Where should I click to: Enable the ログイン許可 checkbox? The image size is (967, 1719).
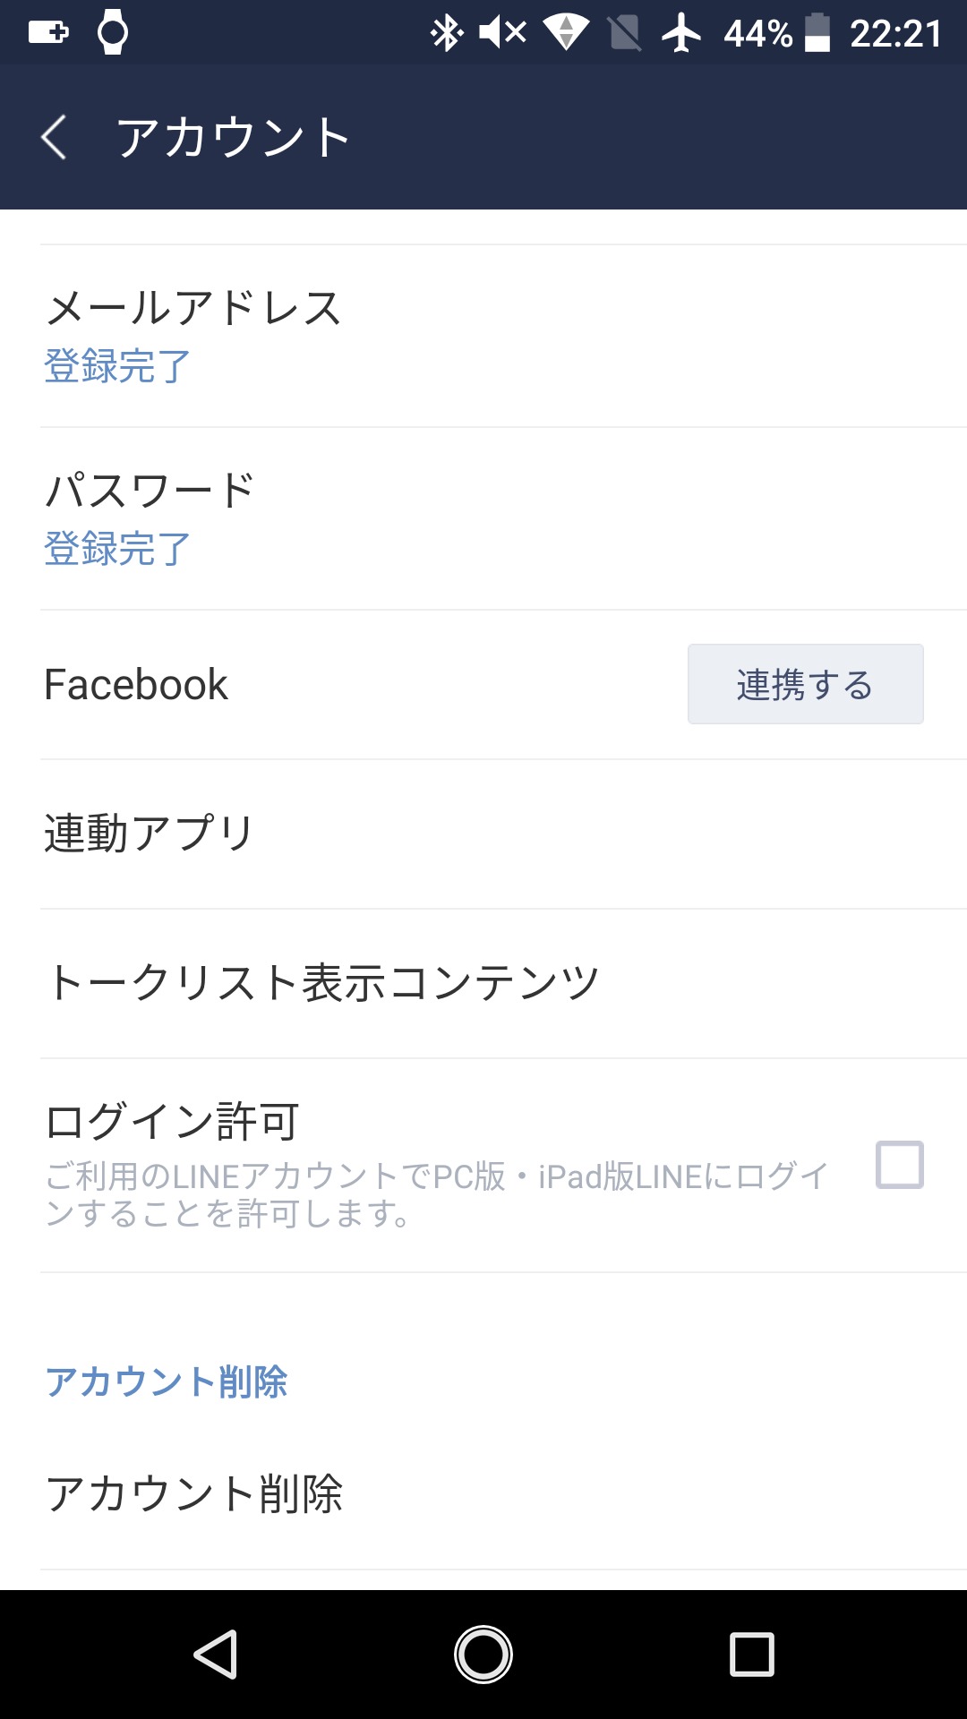[899, 1165]
